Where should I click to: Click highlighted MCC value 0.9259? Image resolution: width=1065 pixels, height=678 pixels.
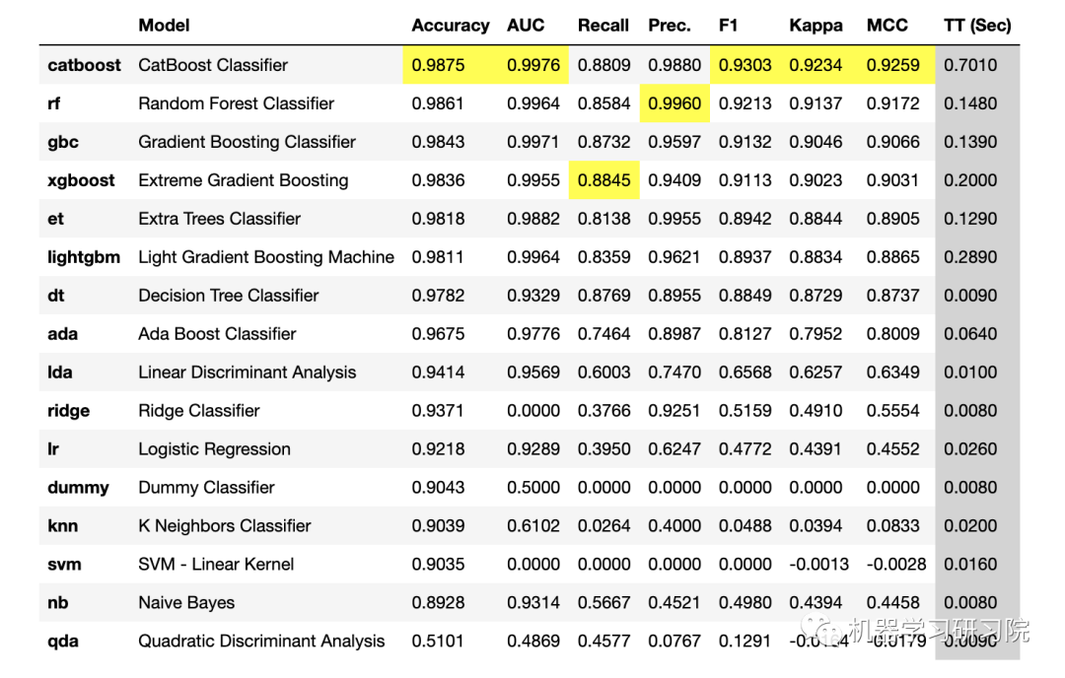893,65
